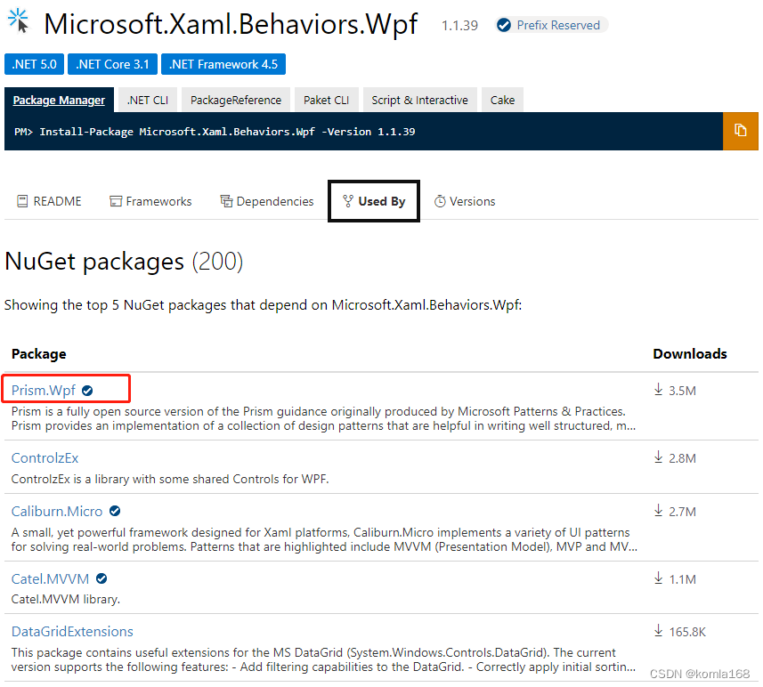
Task: Select the Script & Interactive tab
Action: coord(419,100)
